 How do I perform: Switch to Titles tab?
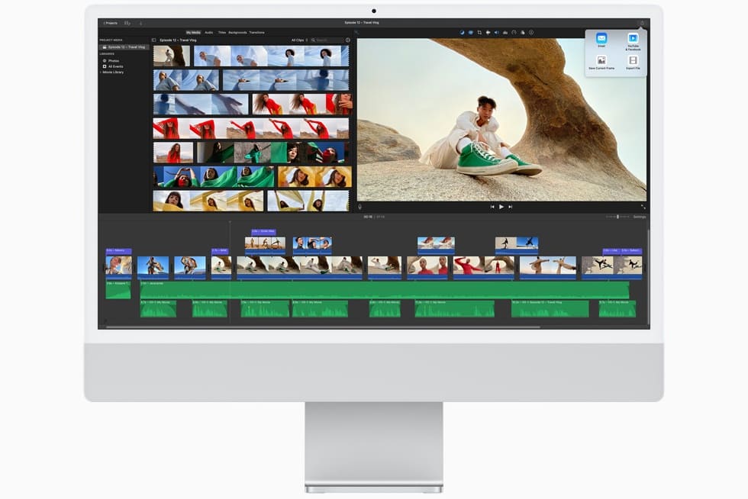pyautogui.click(x=222, y=33)
